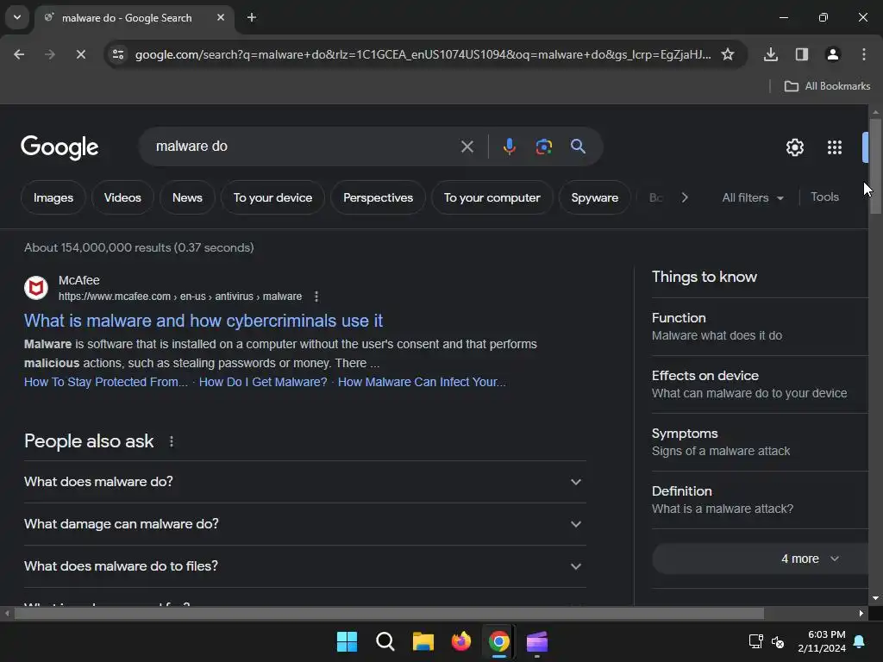This screenshot has width=883, height=662.
Task: Open the All filters dropdown
Action: [x=753, y=197]
